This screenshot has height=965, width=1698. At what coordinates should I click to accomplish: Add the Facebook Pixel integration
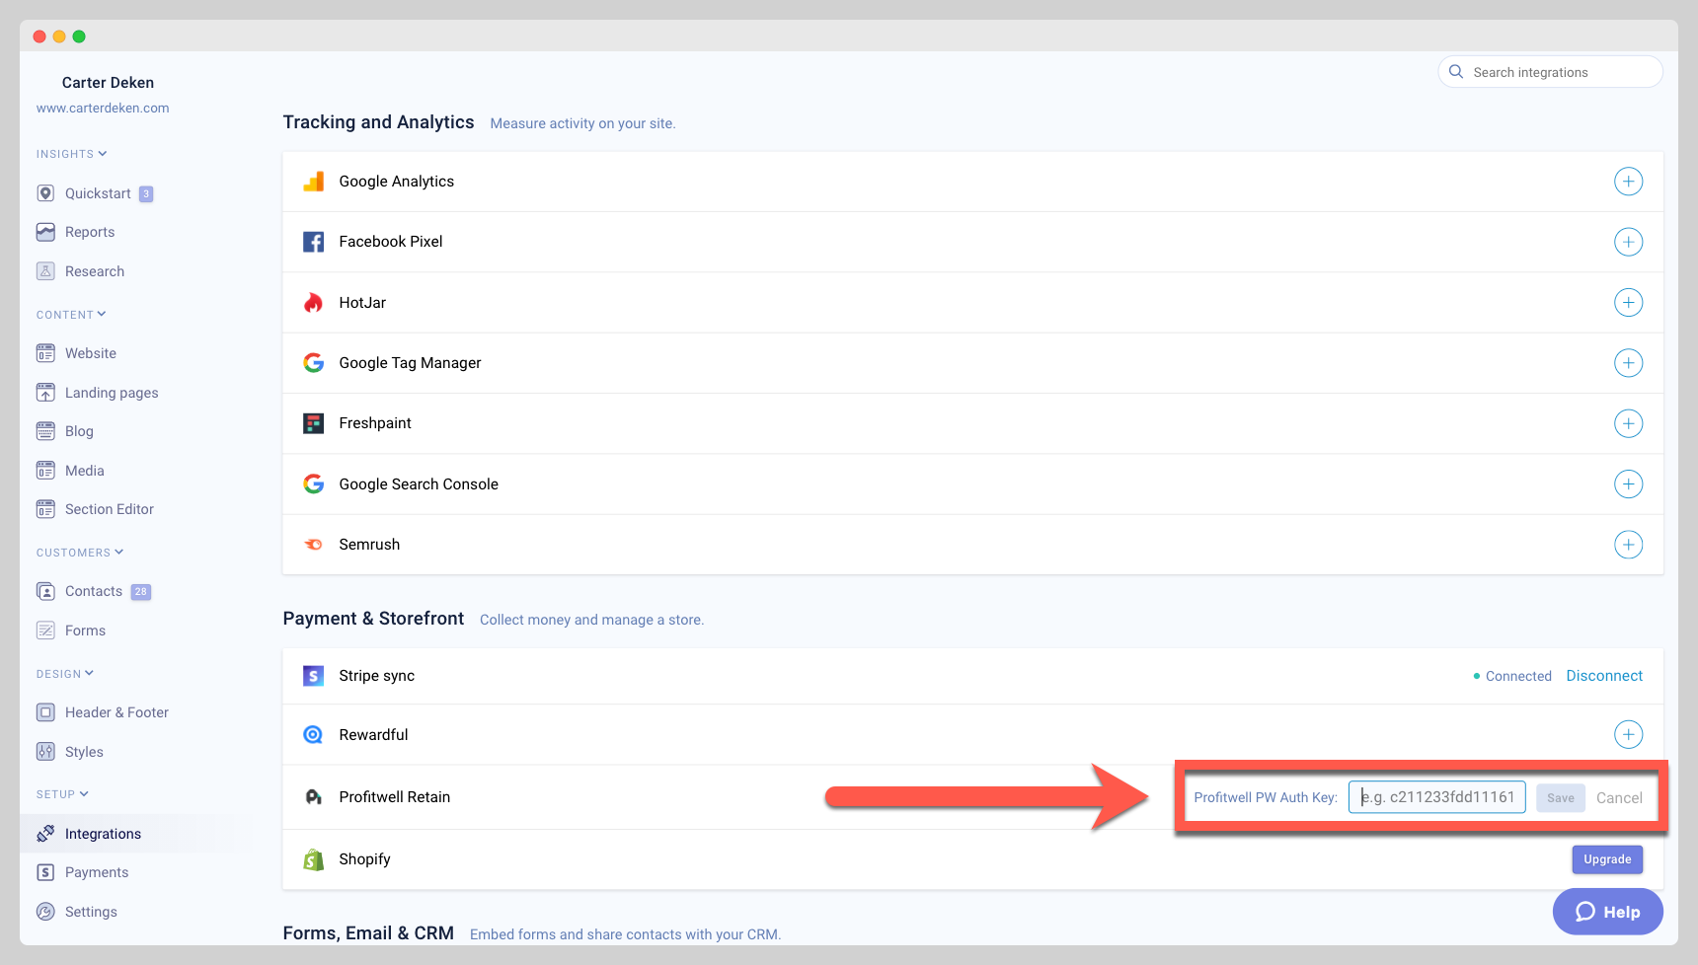point(1628,242)
